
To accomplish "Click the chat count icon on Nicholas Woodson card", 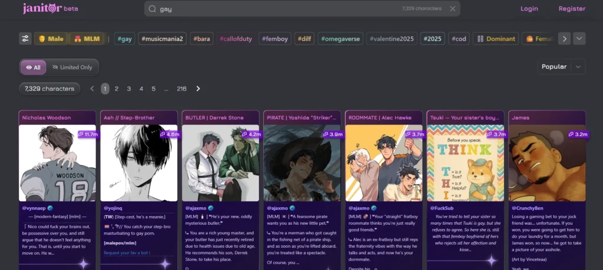I will click(x=81, y=134).
